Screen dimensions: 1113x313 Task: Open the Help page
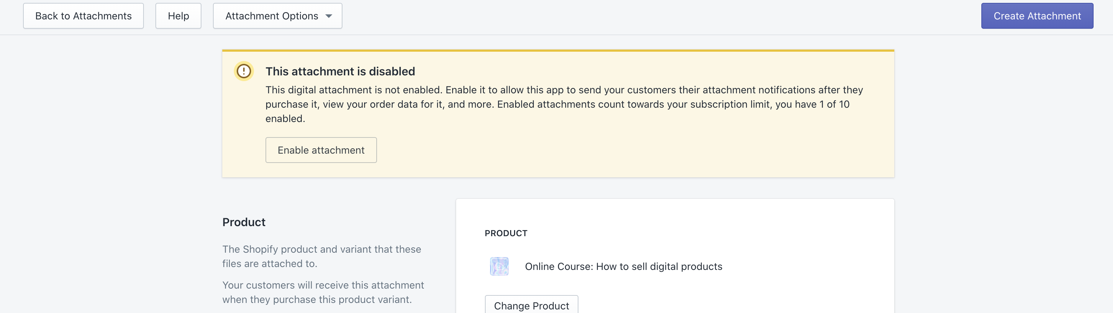coord(178,15)
